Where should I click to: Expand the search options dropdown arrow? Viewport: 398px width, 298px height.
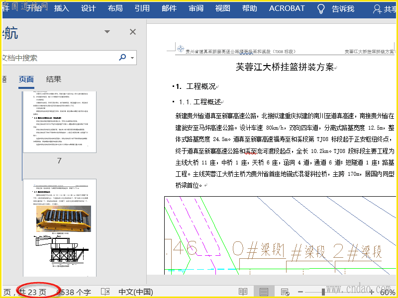tap(132, 58)
